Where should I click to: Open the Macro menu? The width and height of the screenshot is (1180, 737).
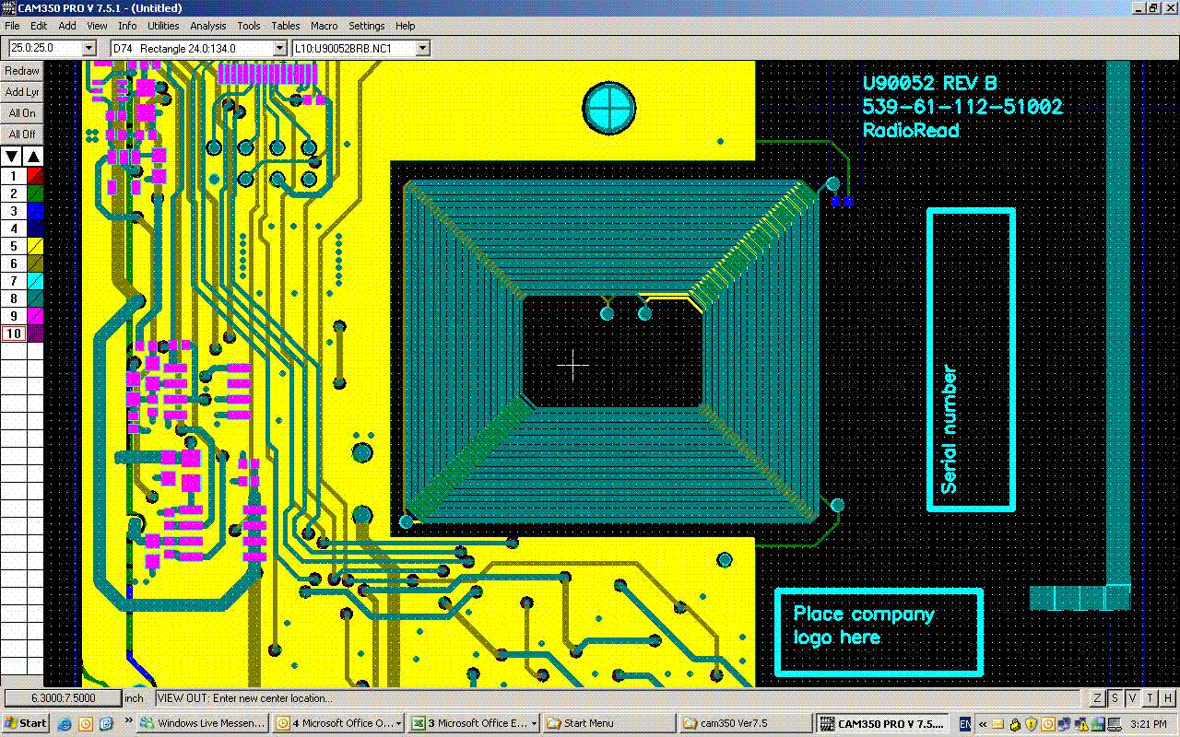click(x=324, y=26)
